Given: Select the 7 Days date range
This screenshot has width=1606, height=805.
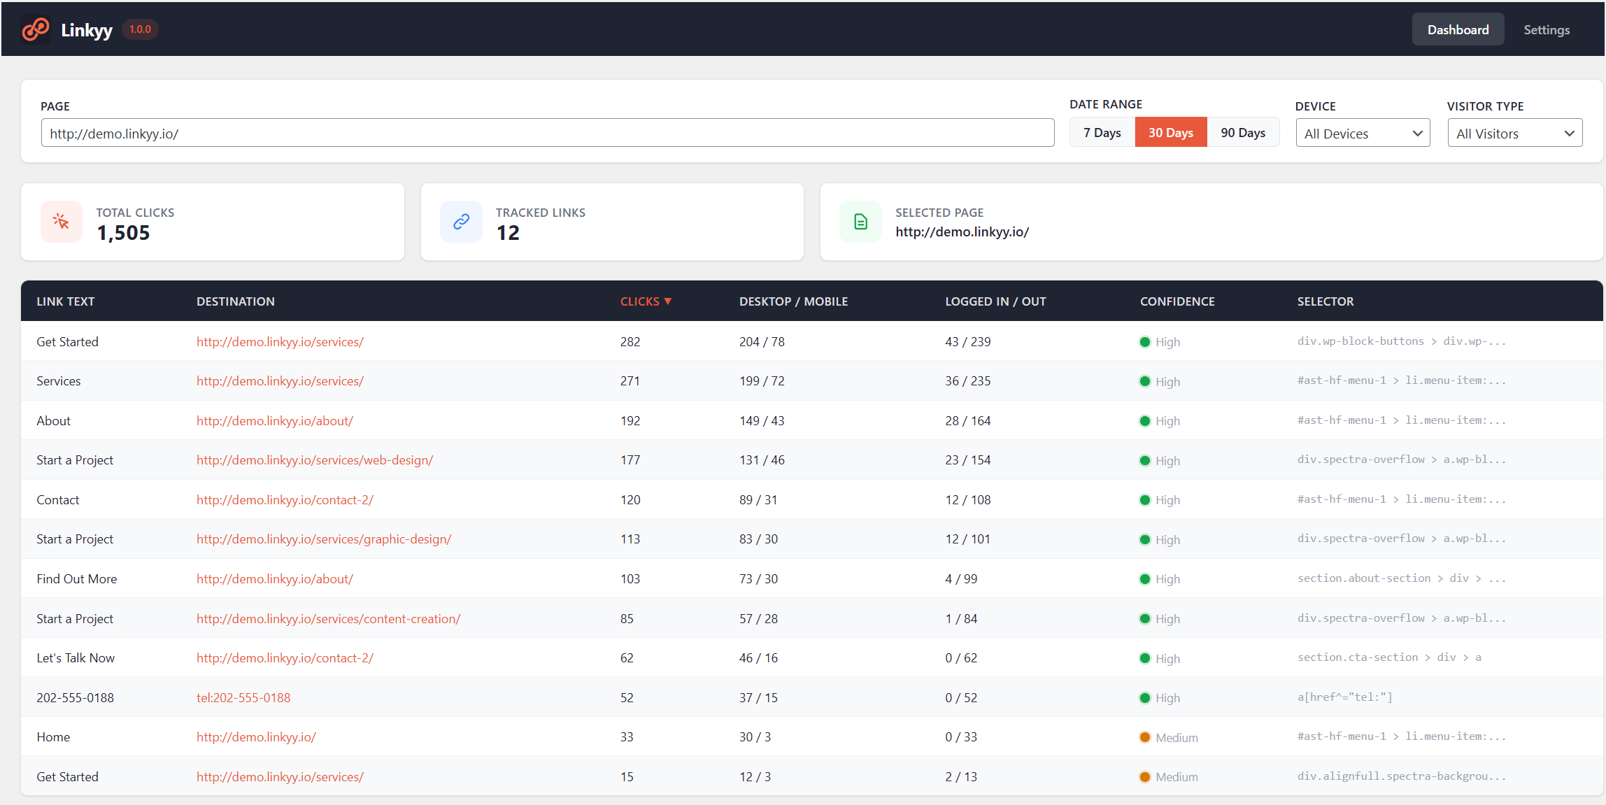Looking at the screenshot, I should click(1102, 133).
